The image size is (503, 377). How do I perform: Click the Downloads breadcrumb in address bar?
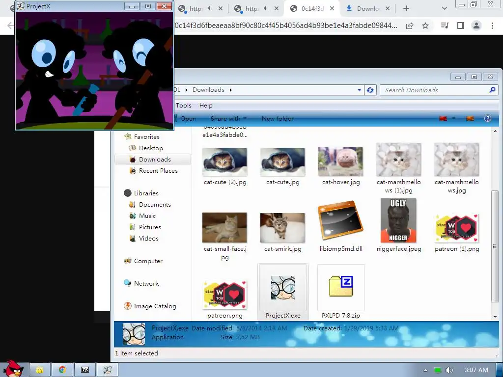tap(208, 90)
